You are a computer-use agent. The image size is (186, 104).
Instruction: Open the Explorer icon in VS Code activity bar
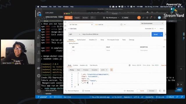(x=39, y=14)
